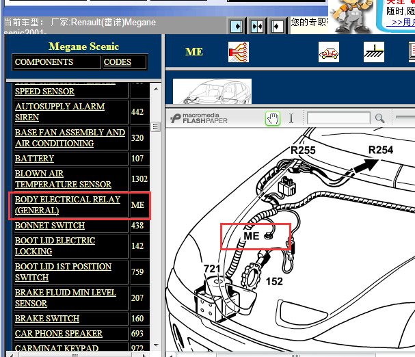Click the scroll-down arrow of component list
Image resolution: width=415 pixels, height=357 pixels.
156,345
